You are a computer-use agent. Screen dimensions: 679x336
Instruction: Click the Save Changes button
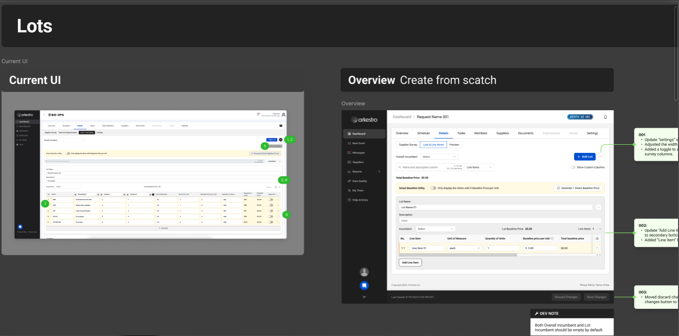(596, 297)
